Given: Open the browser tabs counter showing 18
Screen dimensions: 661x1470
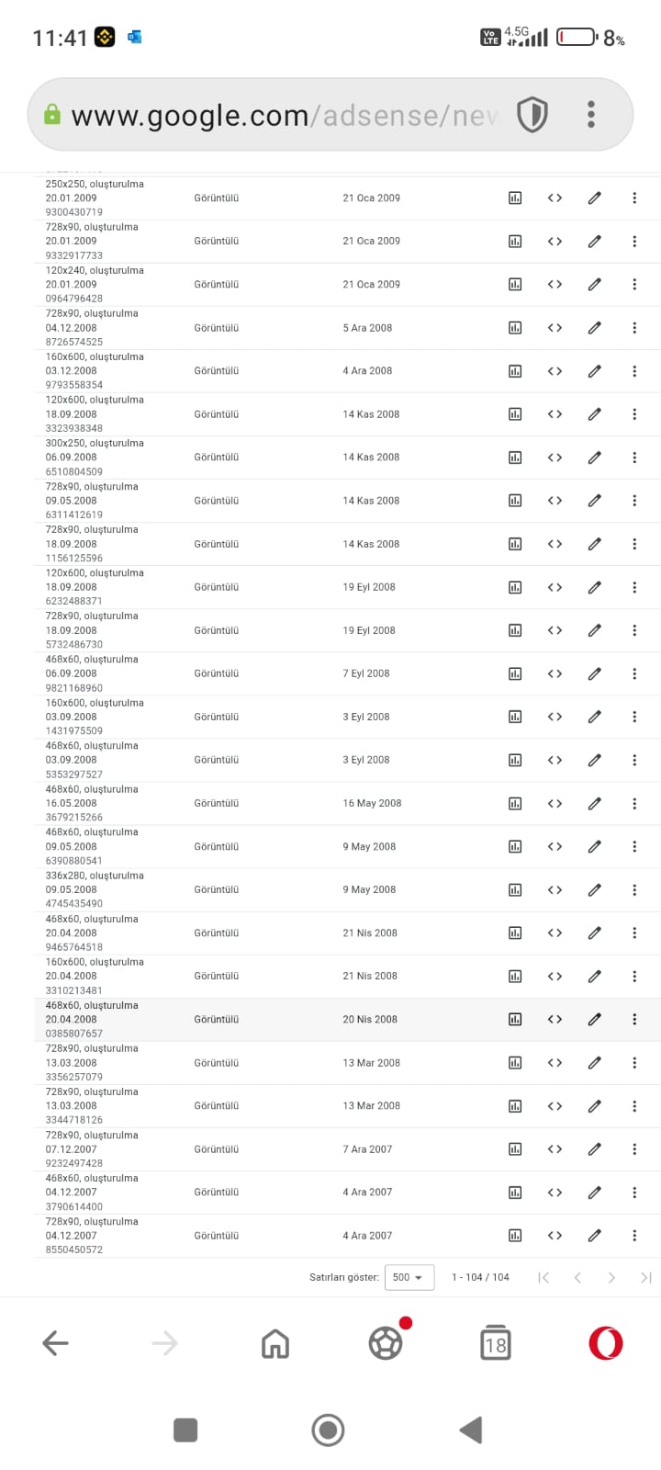Looking at the screenshot, I should (x=496, y=1343).
